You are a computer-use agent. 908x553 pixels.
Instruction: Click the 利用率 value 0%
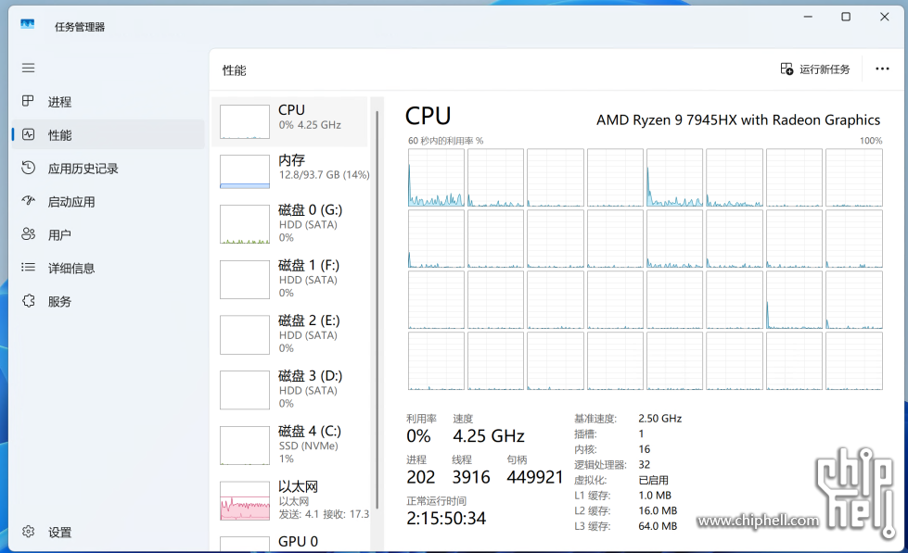point(418,435)
